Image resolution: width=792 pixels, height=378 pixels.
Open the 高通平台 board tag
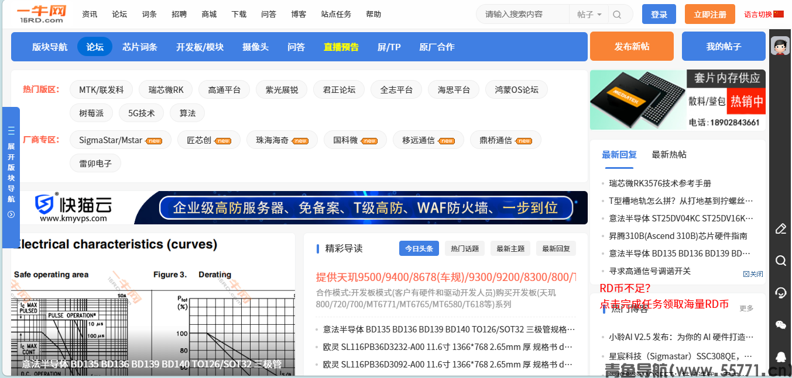click(224, 89)
